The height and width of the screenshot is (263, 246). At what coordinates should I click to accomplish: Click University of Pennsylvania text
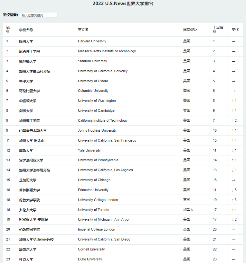point(98,160)
